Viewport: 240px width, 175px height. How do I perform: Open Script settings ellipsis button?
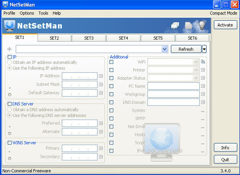click(x=203, y=144)
